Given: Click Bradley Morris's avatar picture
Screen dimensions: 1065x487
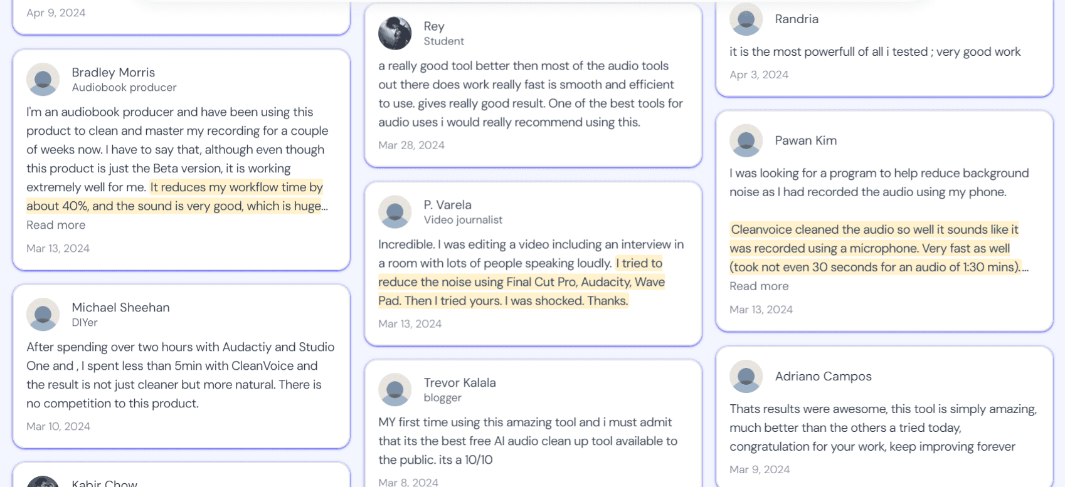Looking at the screenshot, I should (x=43, y=80).
